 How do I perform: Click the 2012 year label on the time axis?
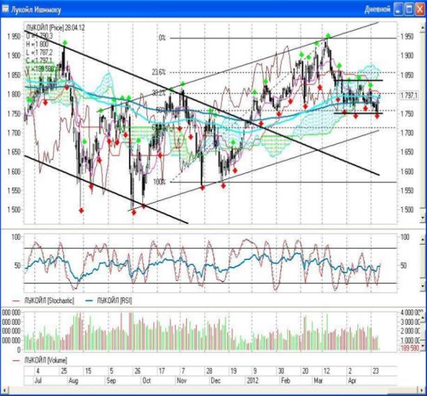252,381
